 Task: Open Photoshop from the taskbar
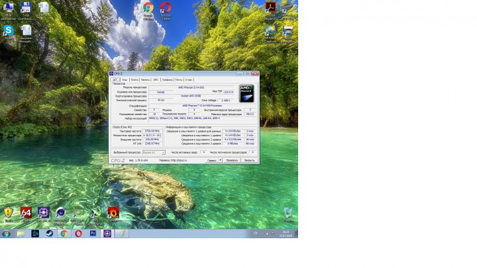click(x=93, y=234)
